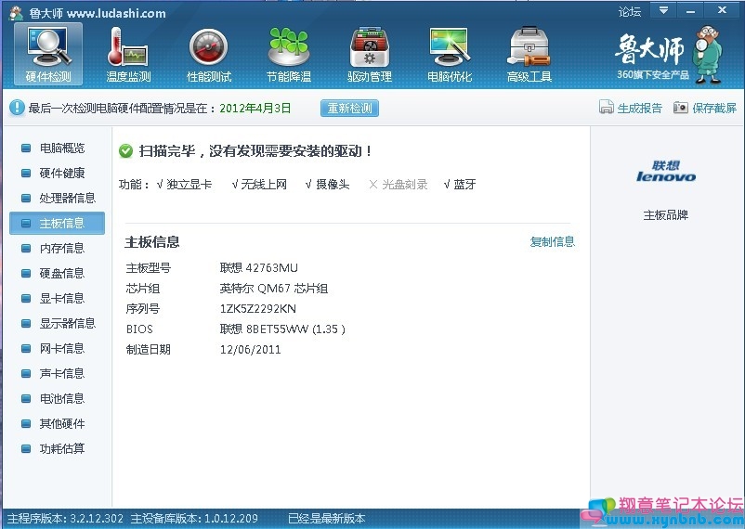
Task: Click the title bar 鲁大师 app icon
Action: click(x=17, y=13)
